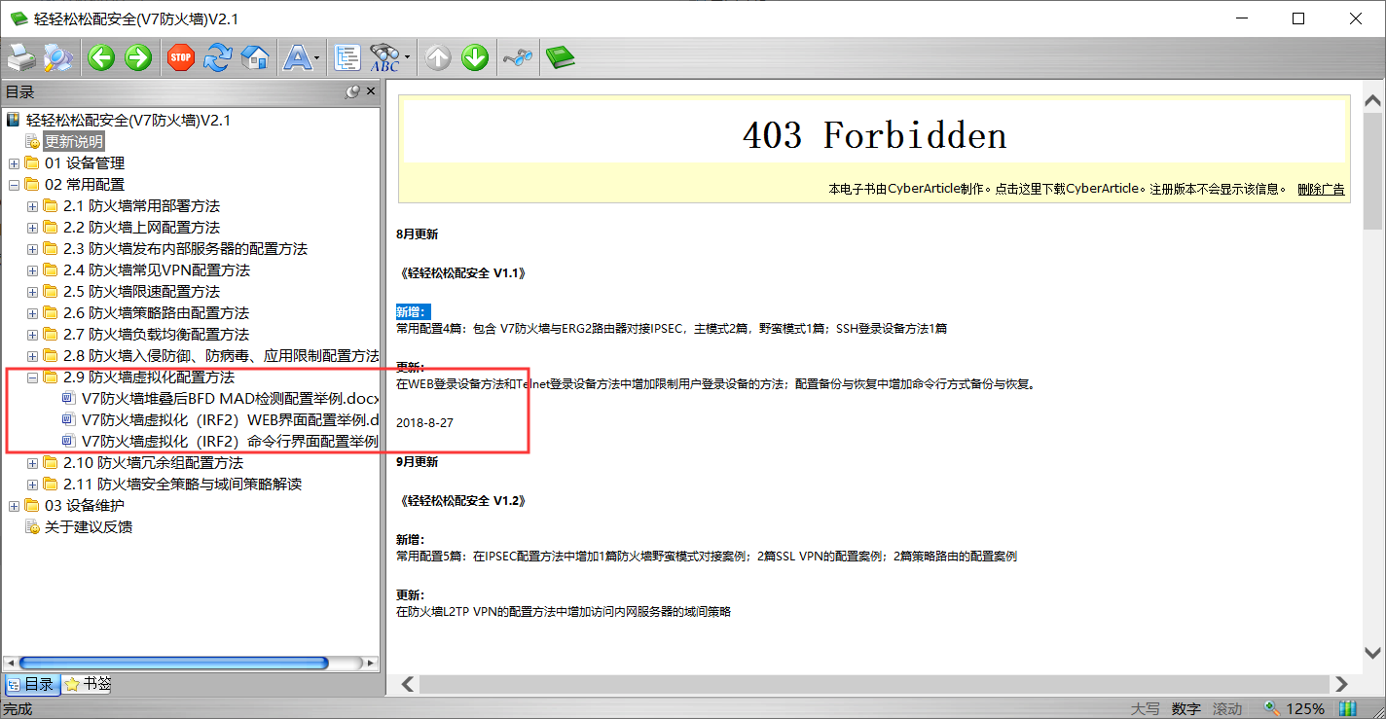Expand 2.5 防火墙限速配置方法
Screen dimensions: 1386x719
point(32,292)
